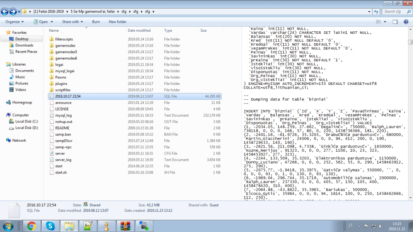Open WinRAR from the taskbar

pos(126,226)
